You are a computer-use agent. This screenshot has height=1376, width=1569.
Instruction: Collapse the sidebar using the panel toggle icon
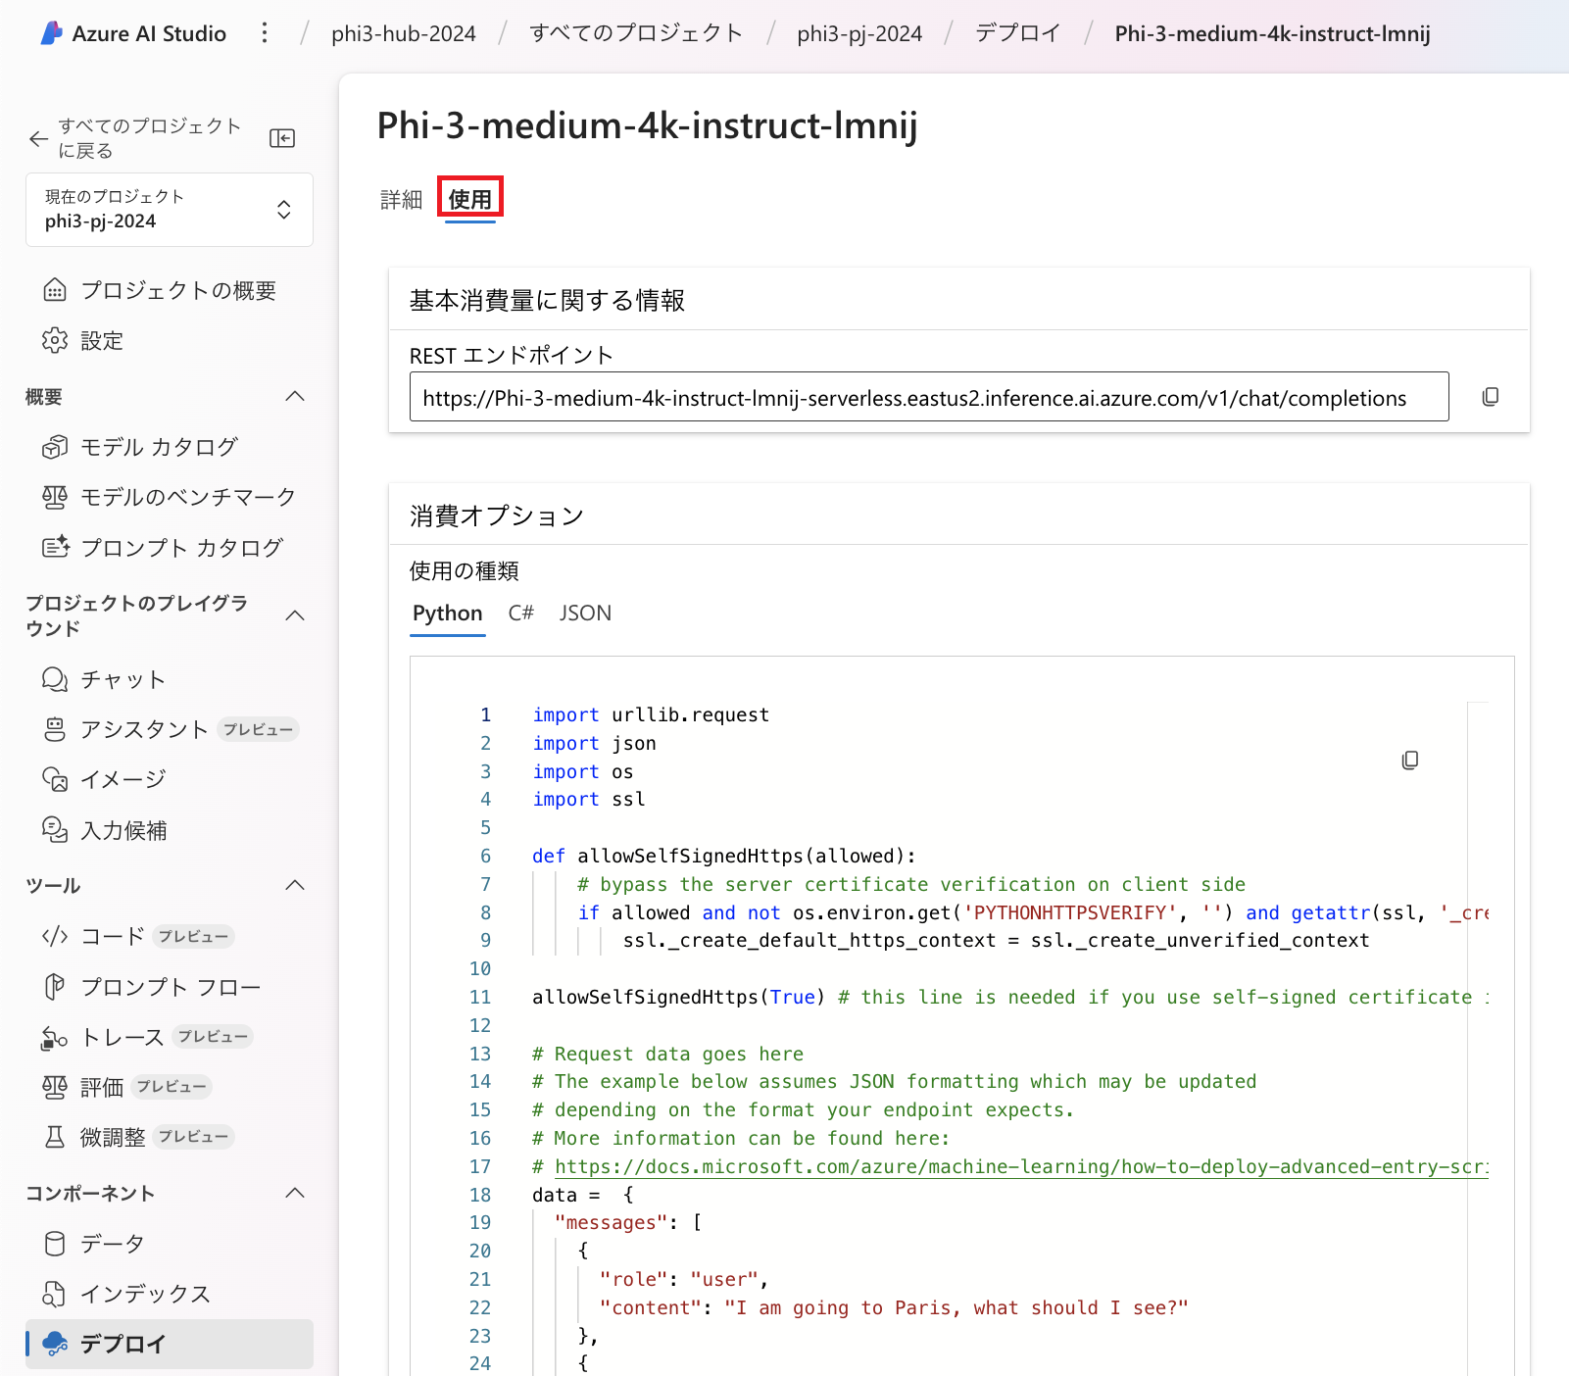[x=282, y=138]
